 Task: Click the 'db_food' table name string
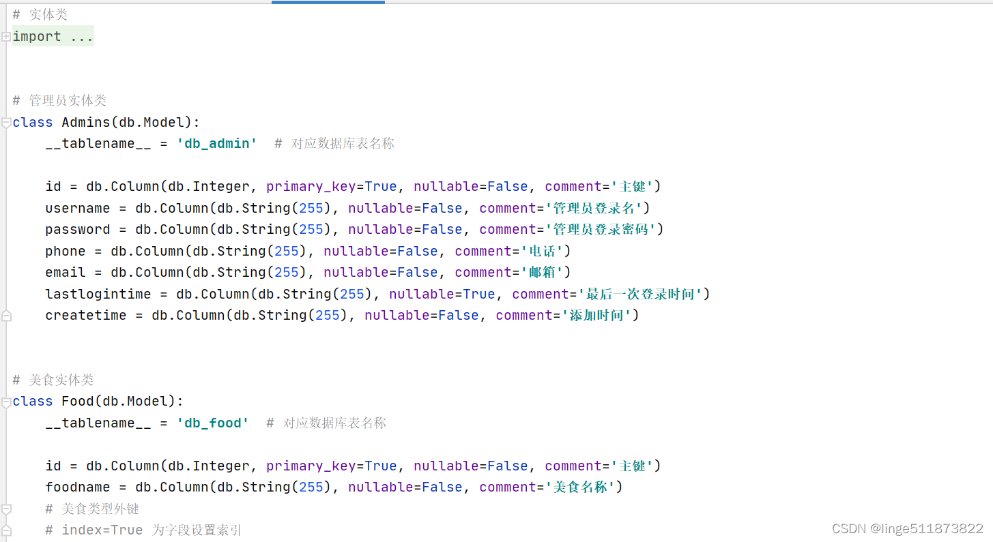[213, 423]
